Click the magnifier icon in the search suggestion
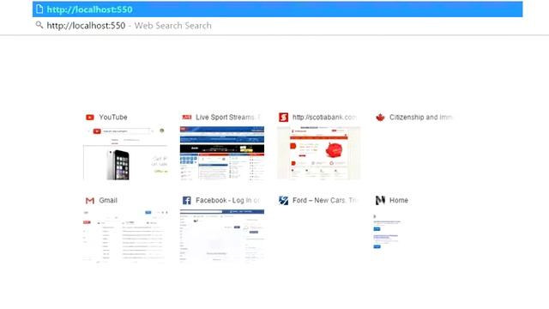The height and width of the screenshot is (309, 549). coord(39,25)
